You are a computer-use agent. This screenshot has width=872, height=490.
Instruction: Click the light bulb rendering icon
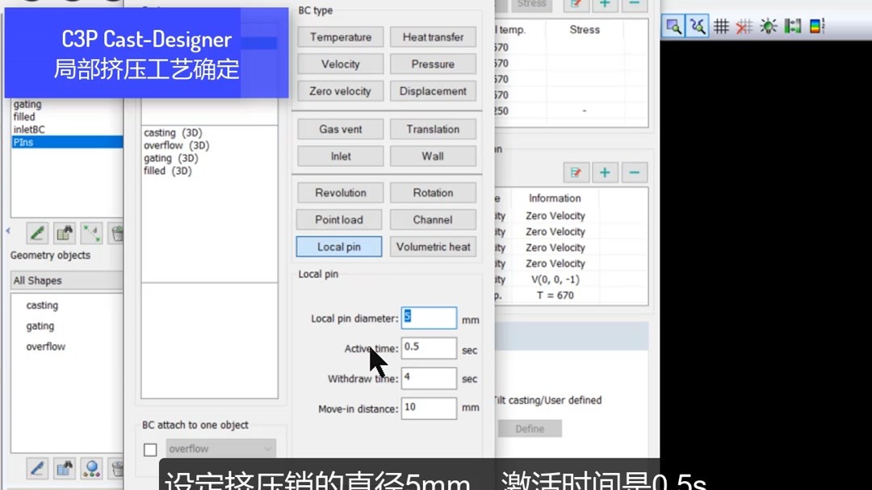point(768,25)
